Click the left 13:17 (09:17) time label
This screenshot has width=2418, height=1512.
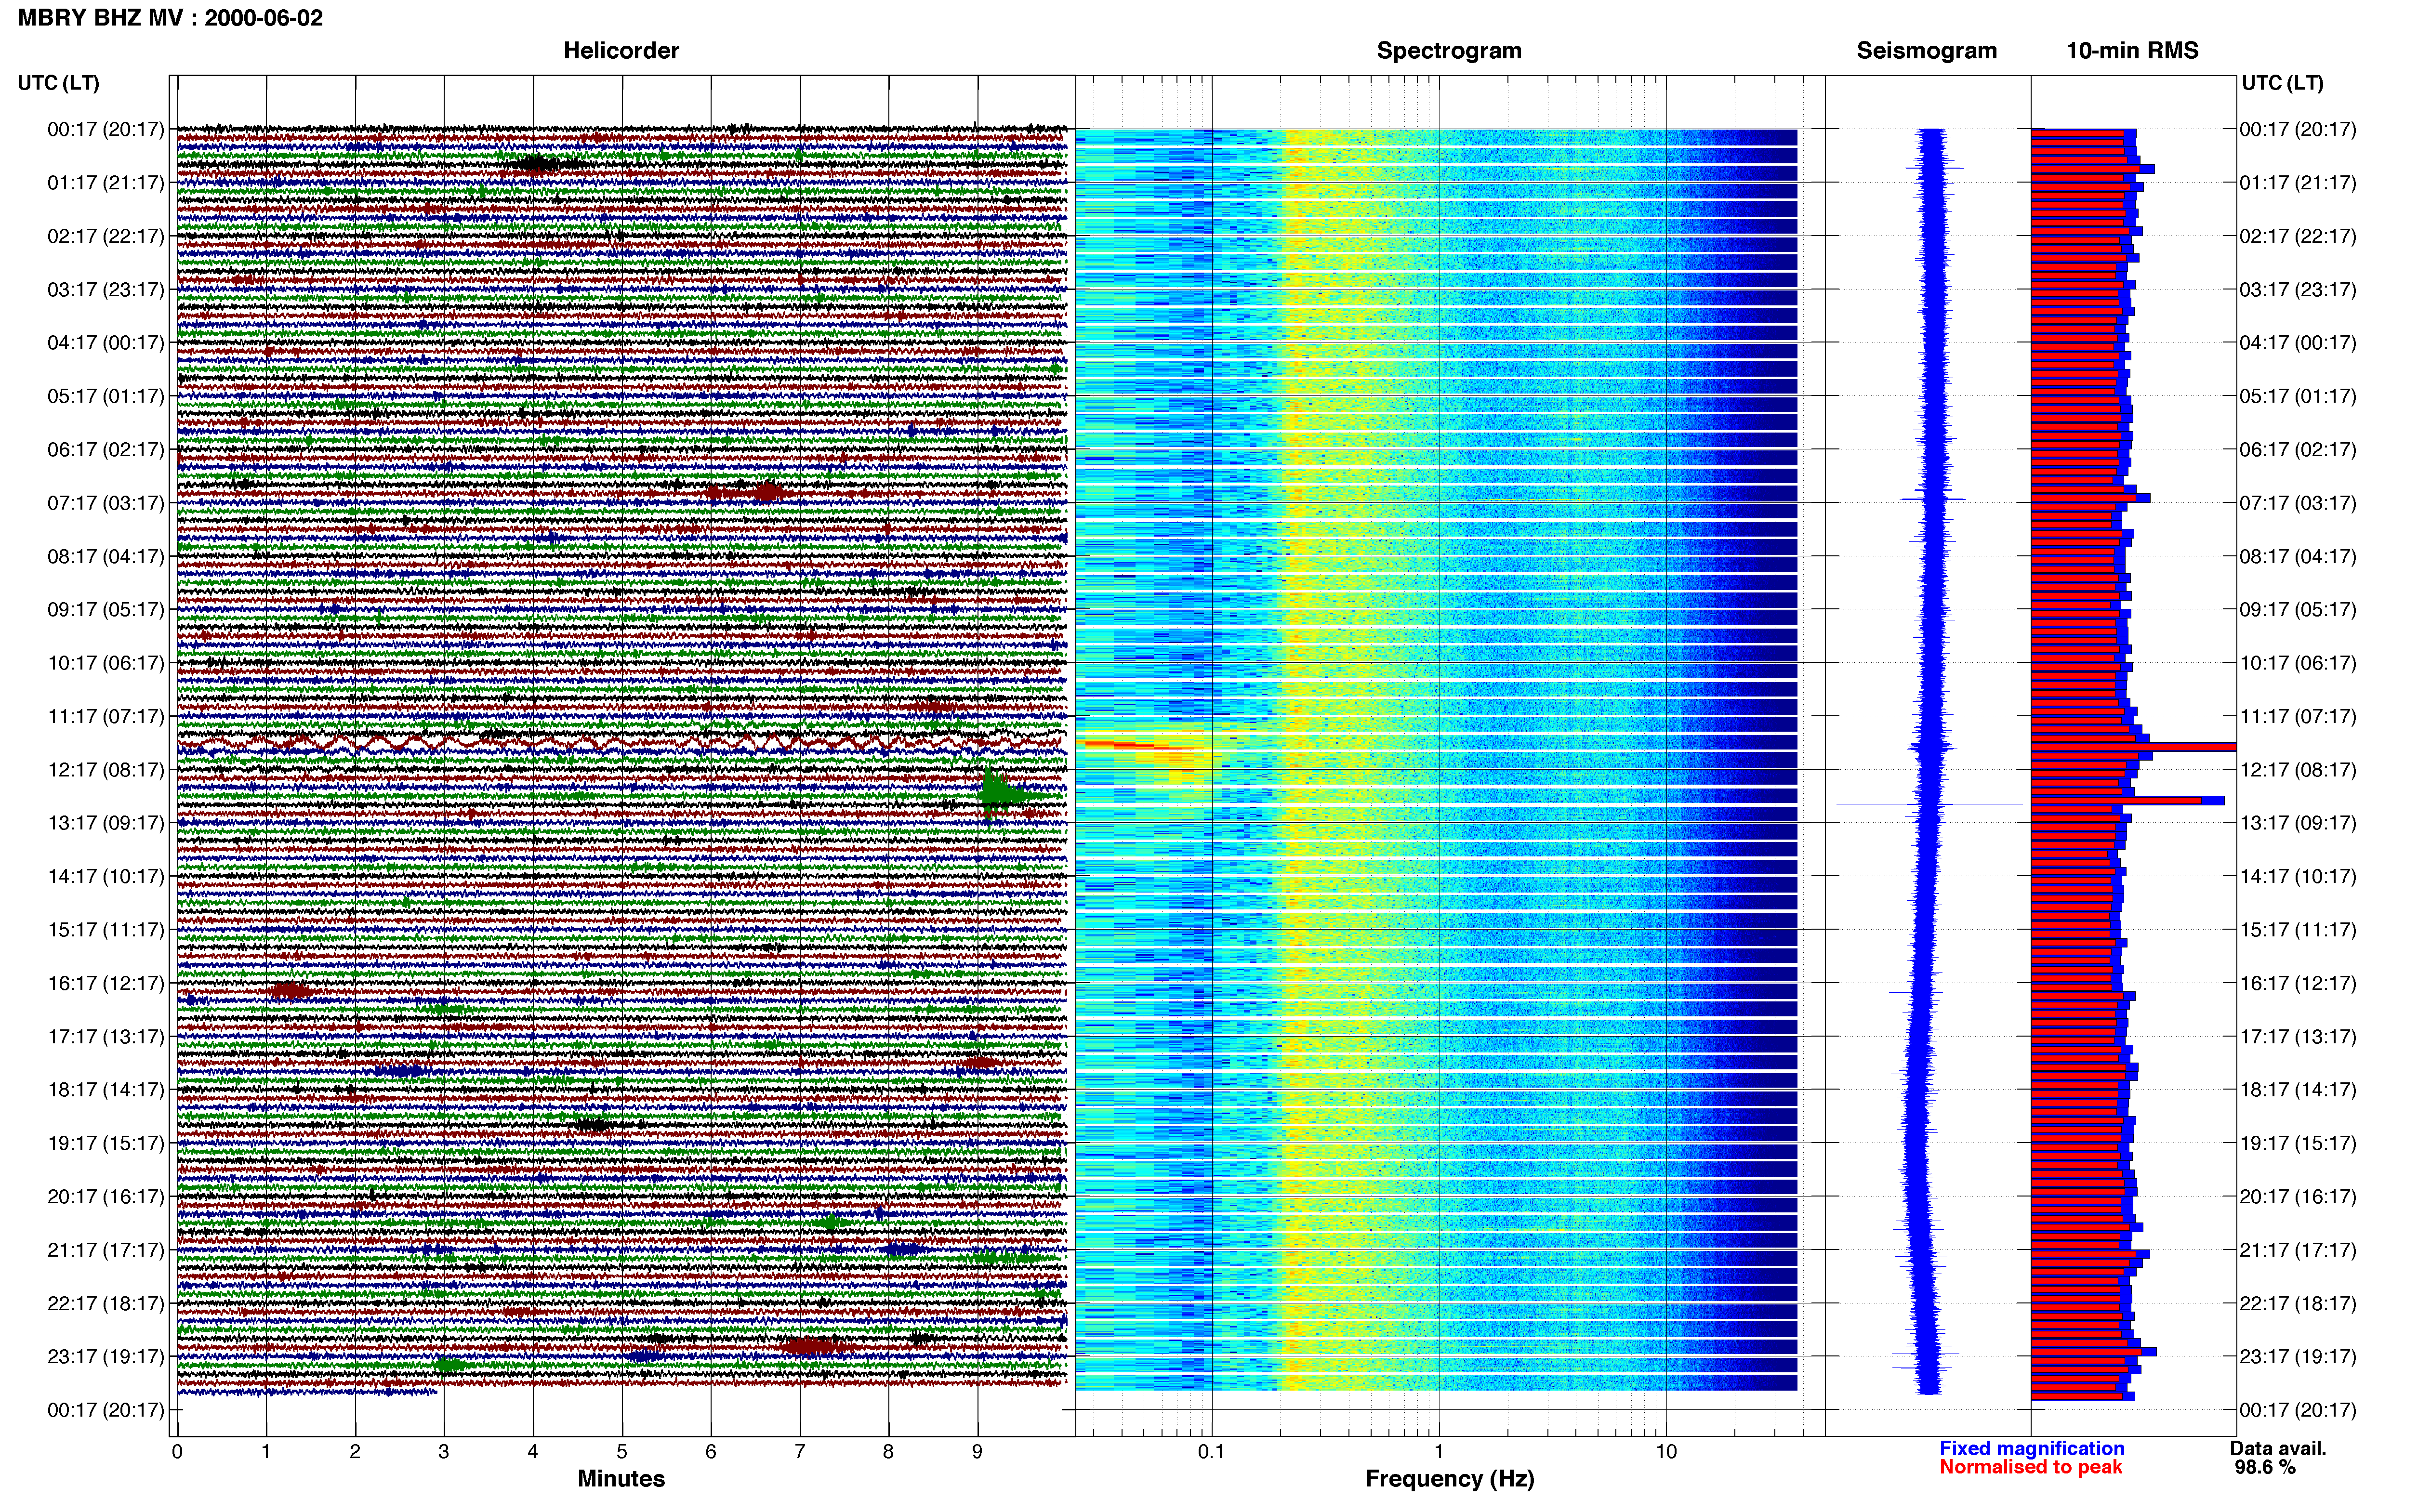tap(106, 823)
